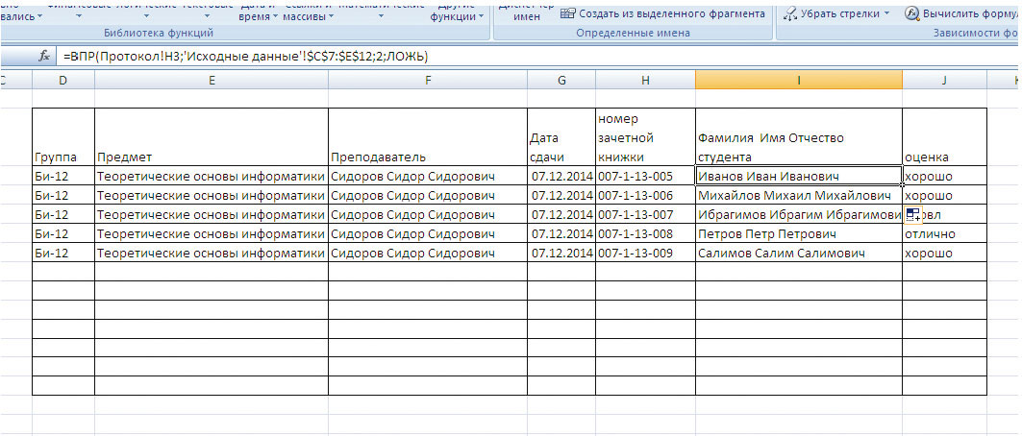This screenshot has width=1022, height=436.
Task: Click the Убрать стрелки arrows icon
Action: tap(790, 13)
